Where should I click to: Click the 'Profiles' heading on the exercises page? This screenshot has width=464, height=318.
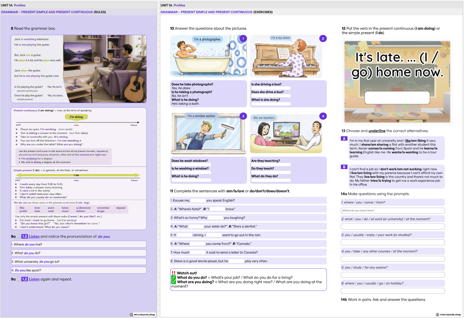click(179, 5)
